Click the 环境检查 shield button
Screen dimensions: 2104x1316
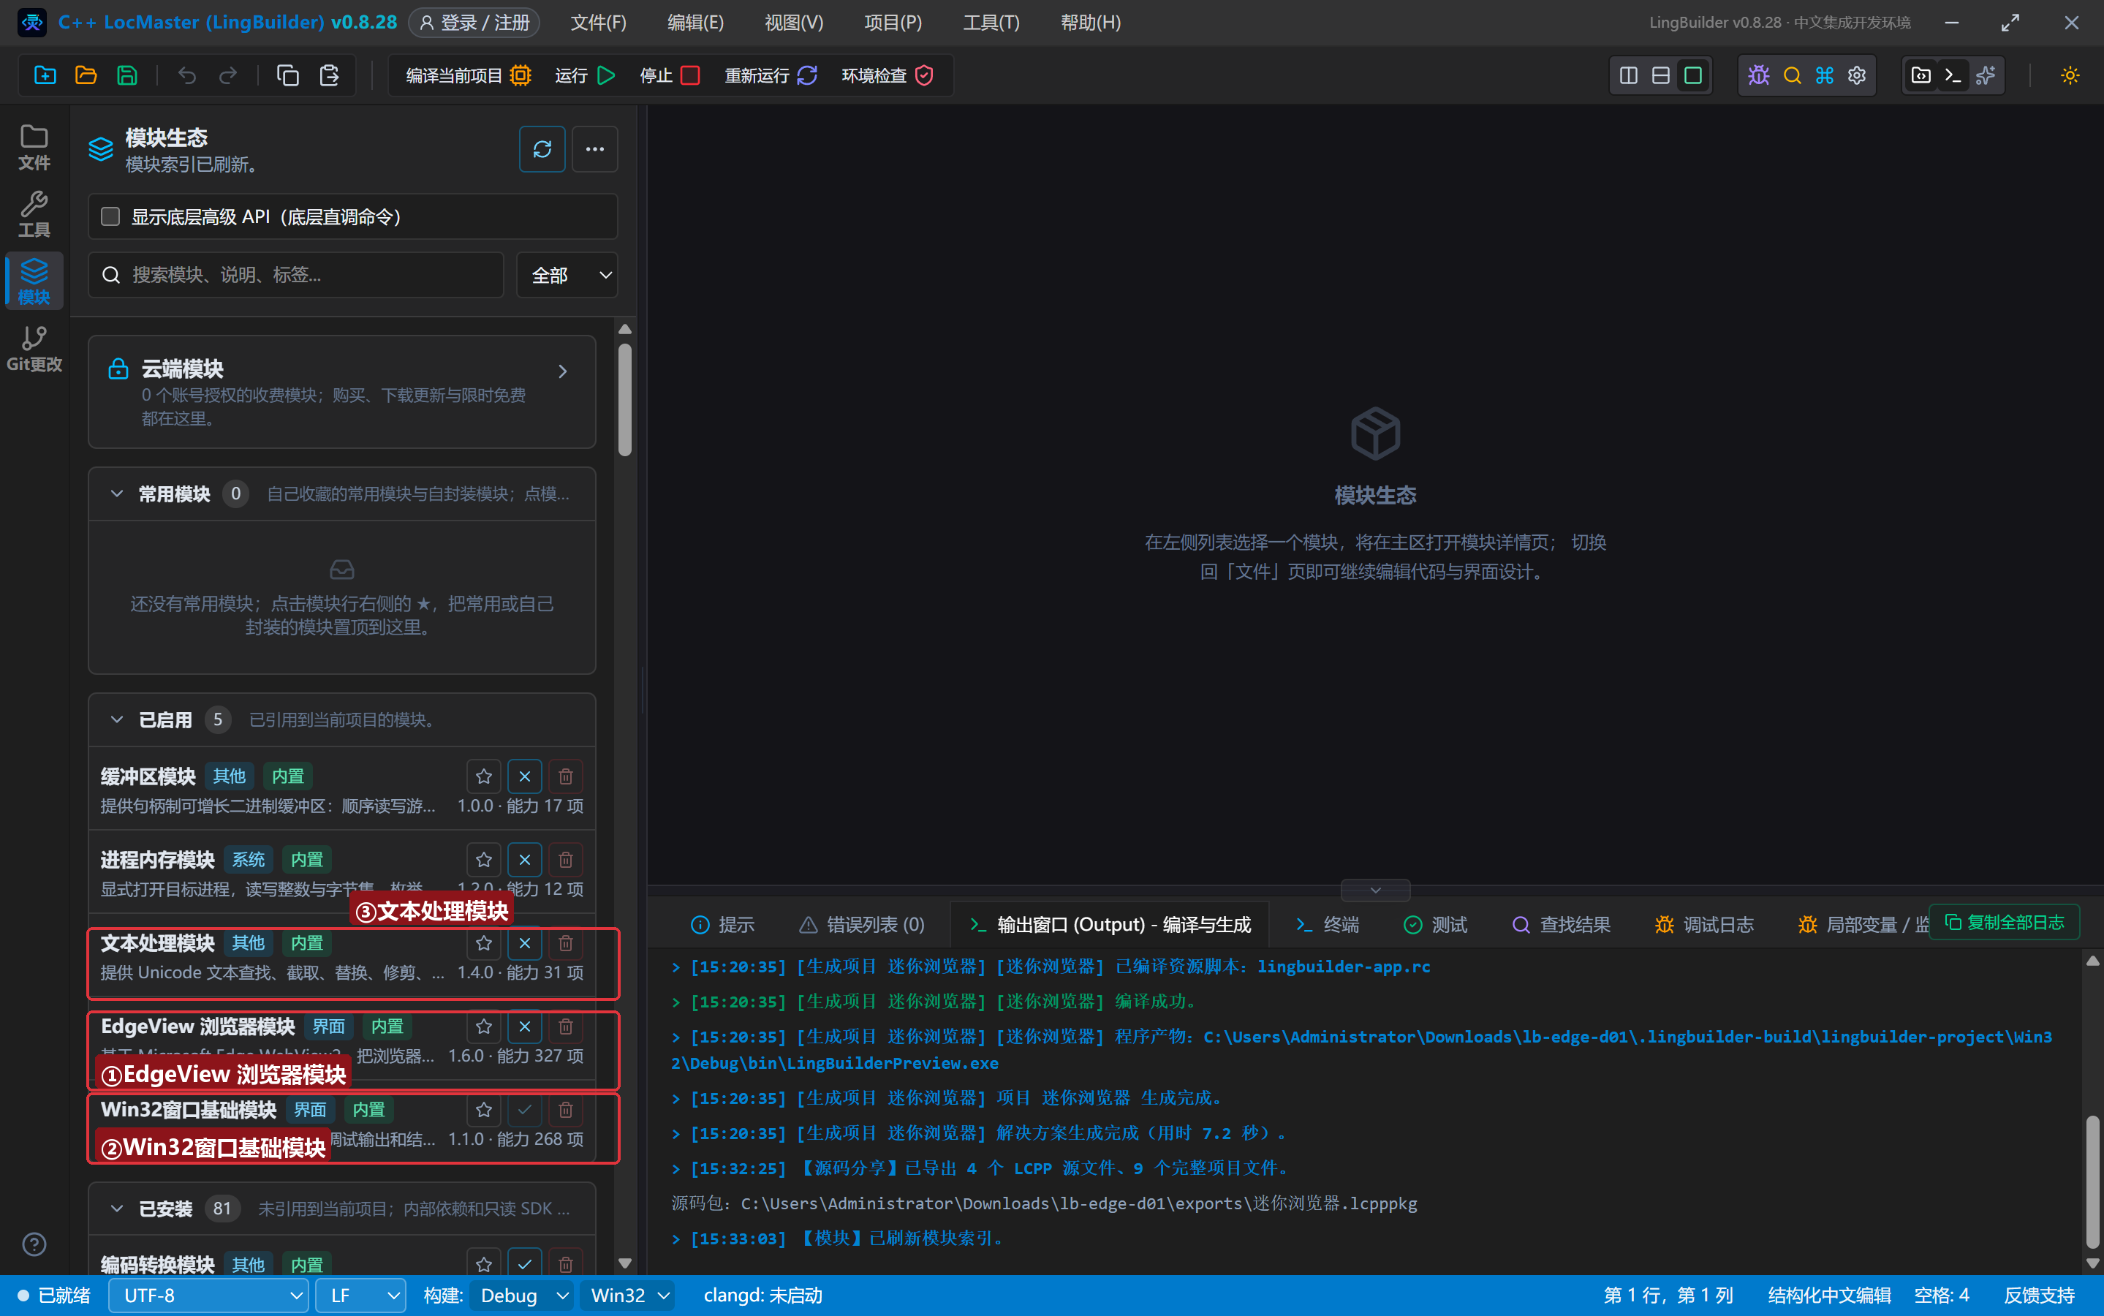coord(888,76)
